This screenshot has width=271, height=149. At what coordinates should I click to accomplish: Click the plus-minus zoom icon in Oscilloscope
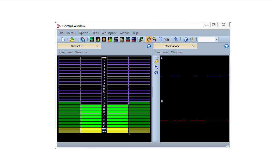pos(156,67)
